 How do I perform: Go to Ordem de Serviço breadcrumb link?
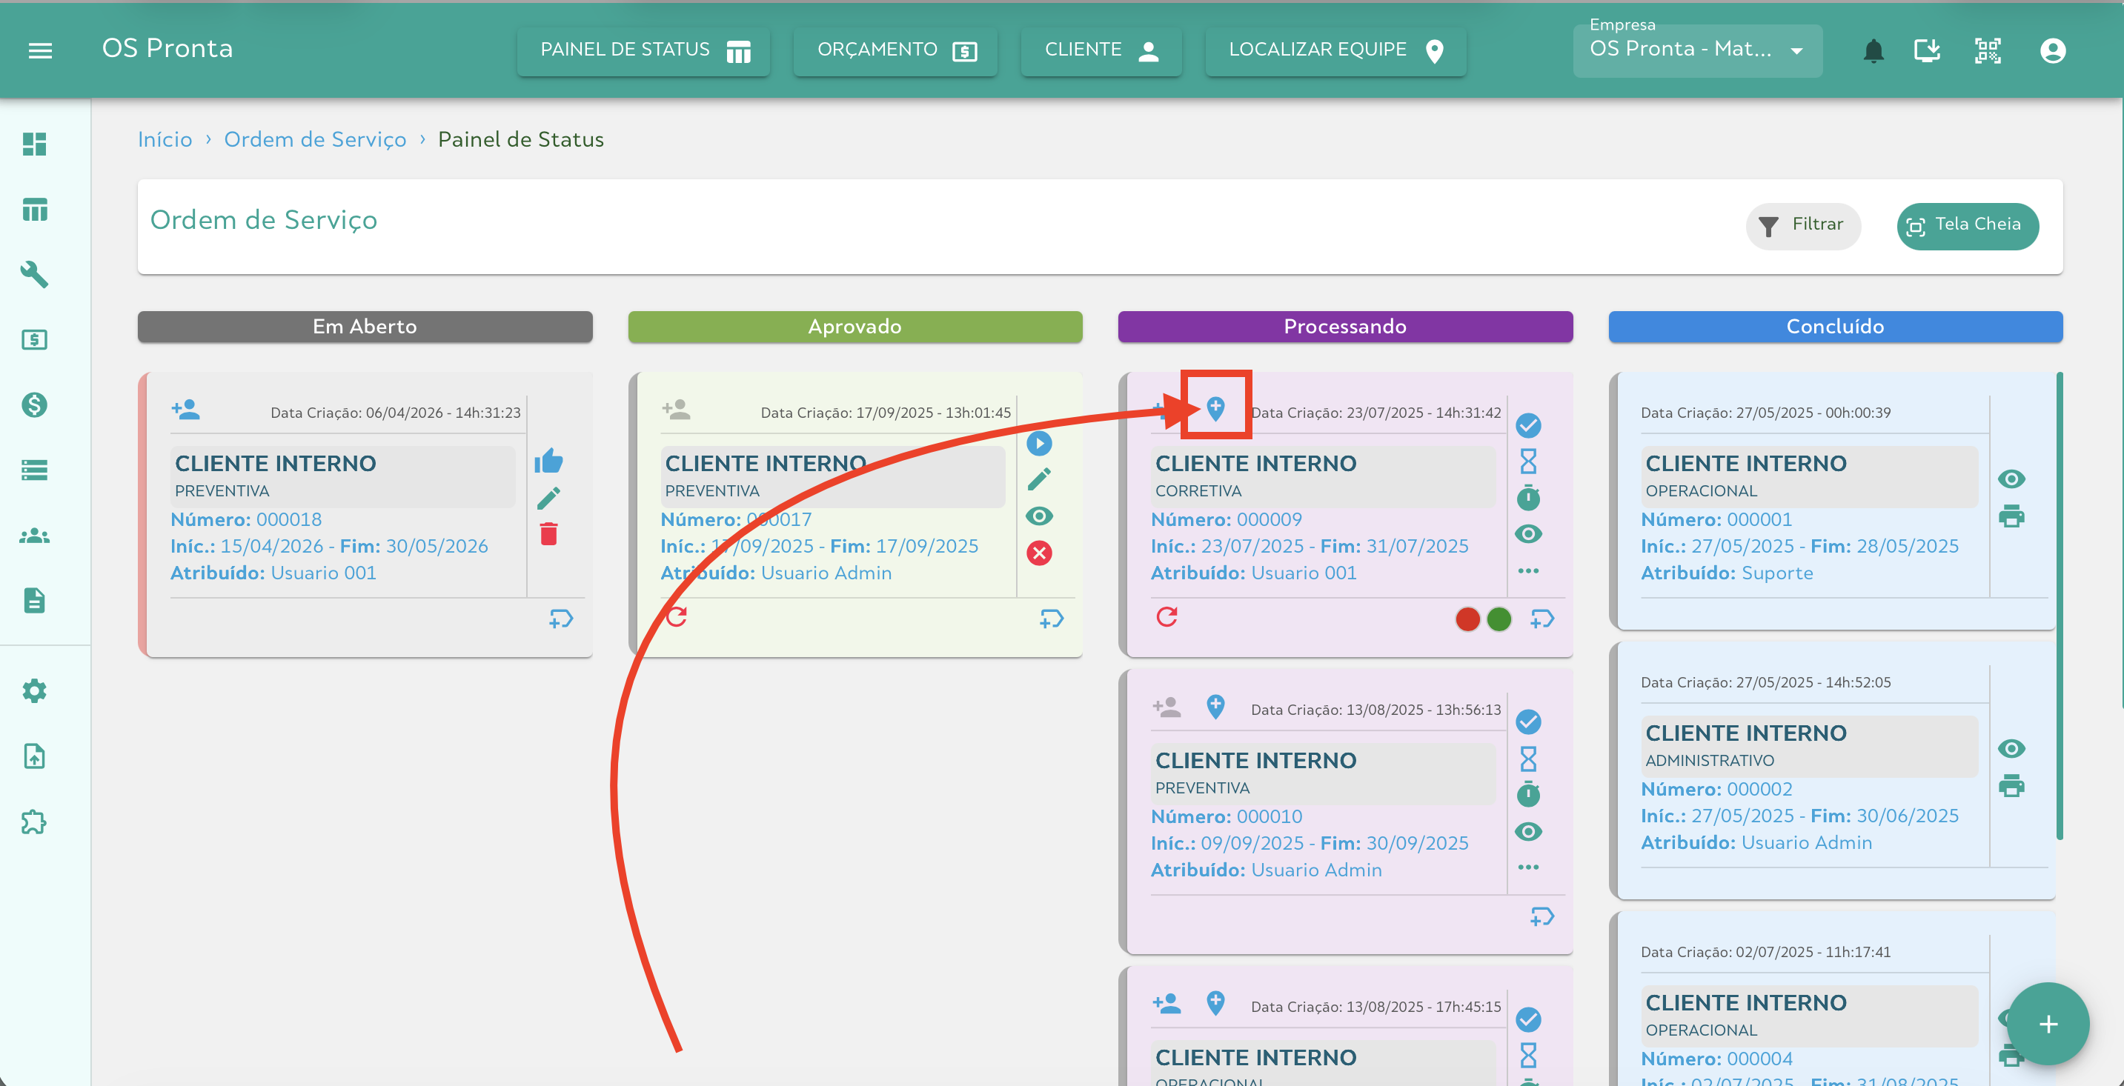tap(315, 139)
